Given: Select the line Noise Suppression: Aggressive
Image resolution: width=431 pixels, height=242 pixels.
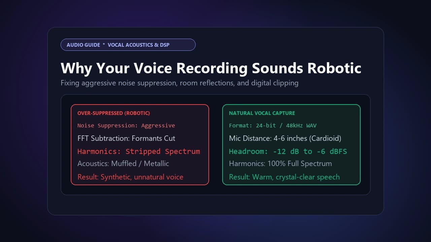Looking at the screenshot, I should (126, 125).
